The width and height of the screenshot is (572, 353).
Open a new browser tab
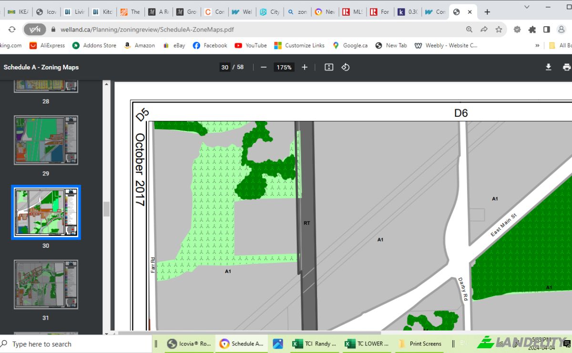(x=487, y=12)
